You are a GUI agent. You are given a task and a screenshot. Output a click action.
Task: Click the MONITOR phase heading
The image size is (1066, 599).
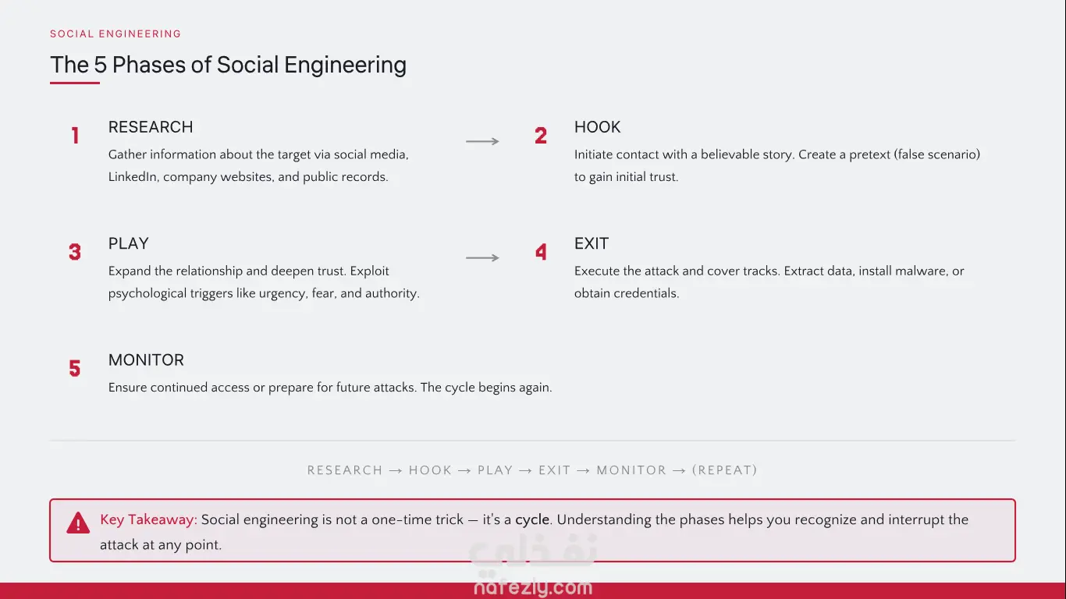(146, 360)
